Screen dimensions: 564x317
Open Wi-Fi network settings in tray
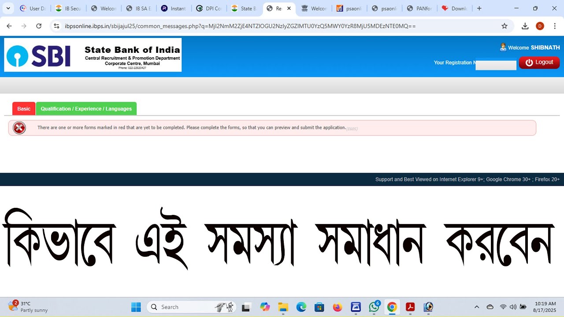pyautogui.click(x=503, y=307)
